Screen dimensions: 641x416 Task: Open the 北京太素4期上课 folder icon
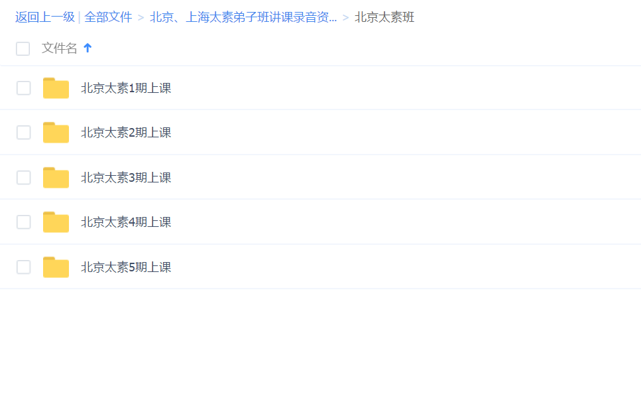pos(56,222)
